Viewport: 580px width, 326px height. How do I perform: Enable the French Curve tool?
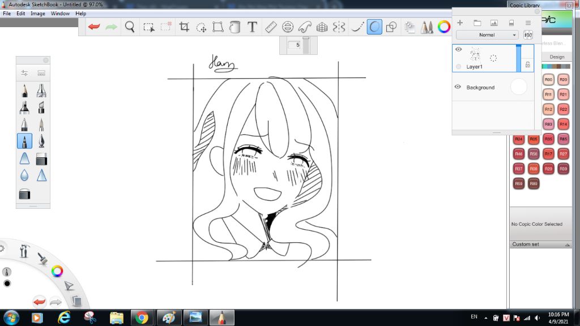click(305, 27)
